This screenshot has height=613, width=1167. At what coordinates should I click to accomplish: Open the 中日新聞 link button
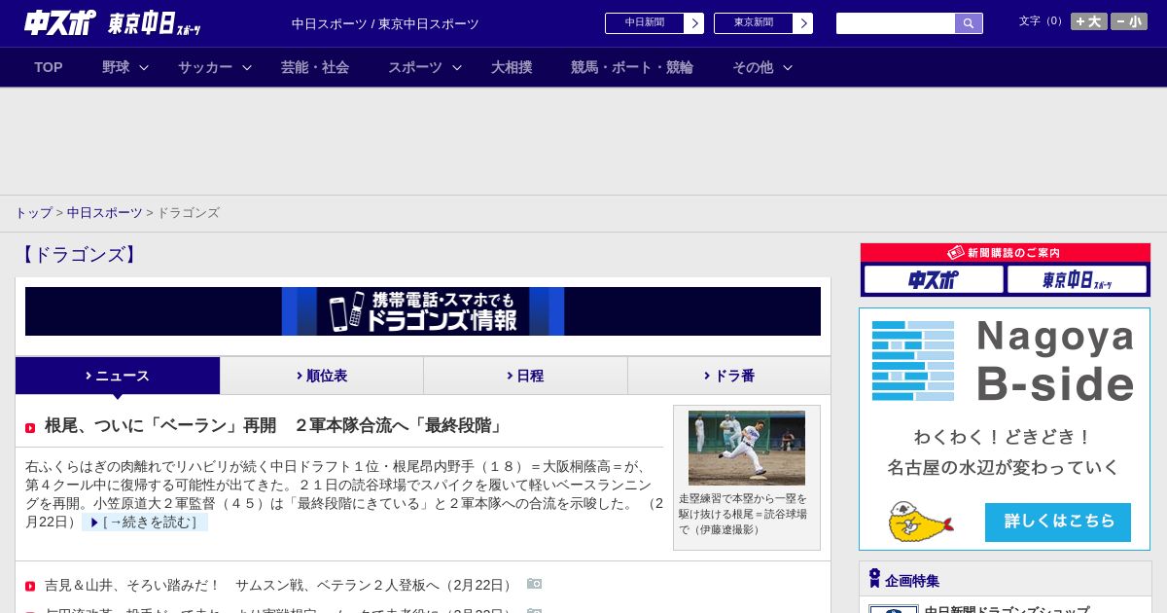tap(644, 23)
